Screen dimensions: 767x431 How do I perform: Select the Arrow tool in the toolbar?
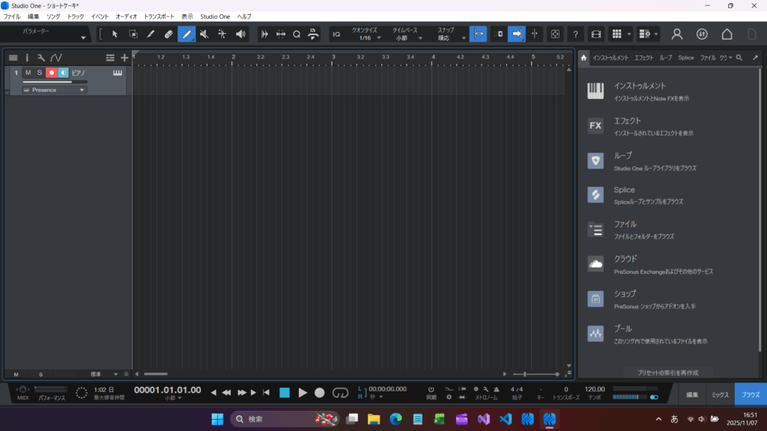pyautogui.click(x=115, y=34)
